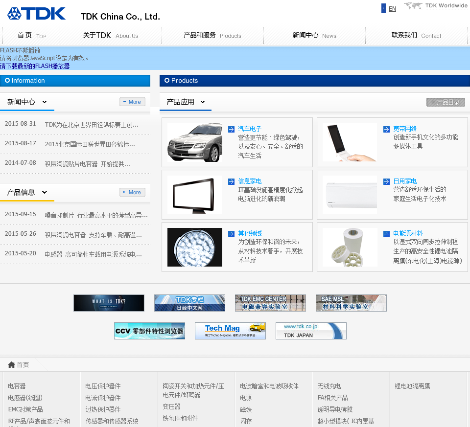Open the TDK Worldwide link

point(446,6)
